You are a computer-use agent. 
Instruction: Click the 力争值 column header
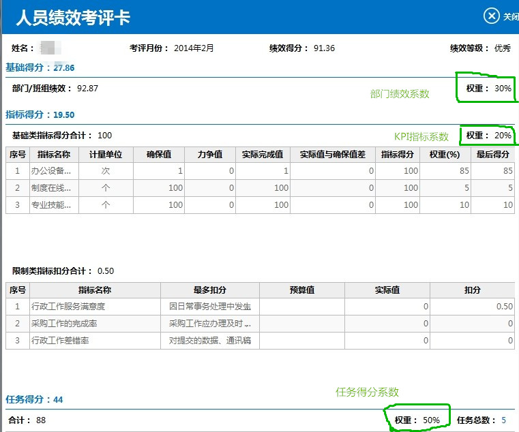(209, 155)
